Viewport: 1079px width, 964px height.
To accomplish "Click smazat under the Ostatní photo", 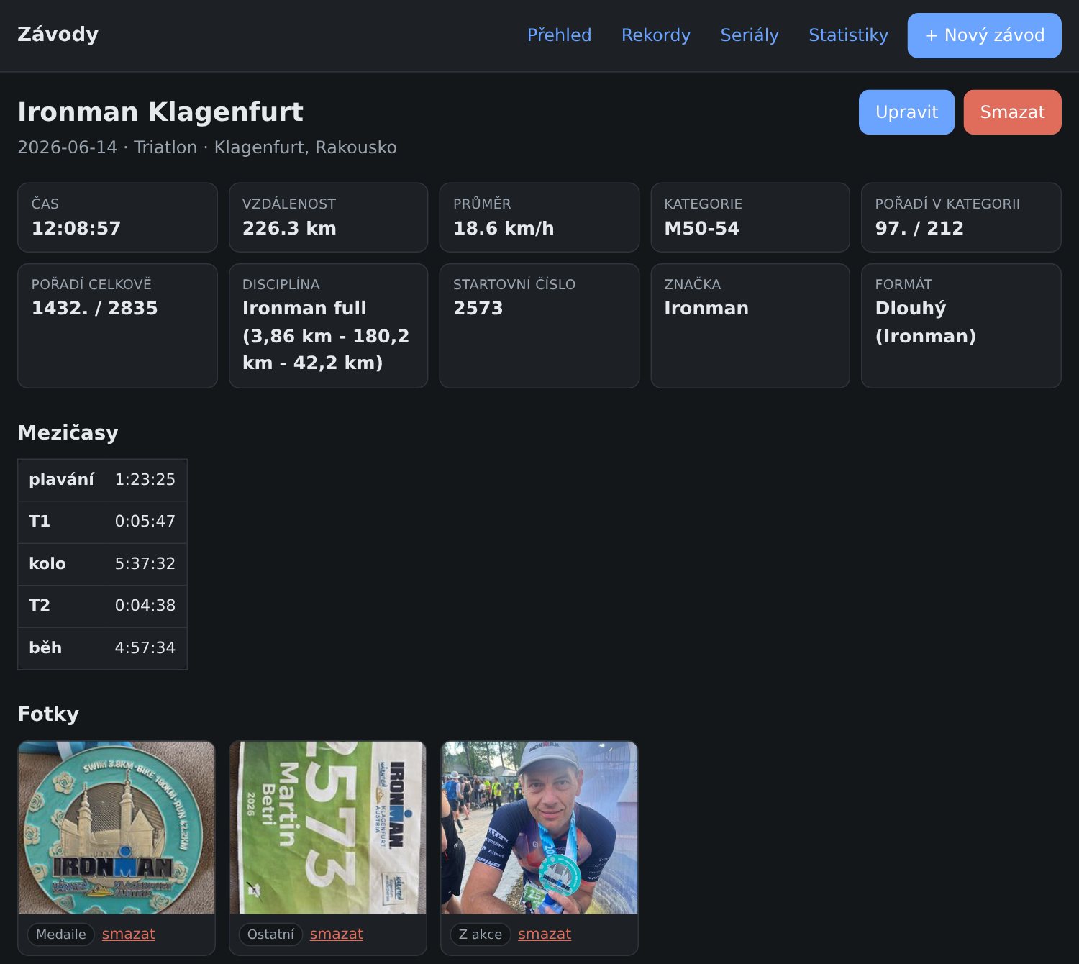I will (337, 934).
